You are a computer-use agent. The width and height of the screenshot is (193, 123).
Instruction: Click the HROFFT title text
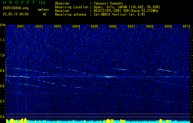pyautogui.click(x=19, y=2)
